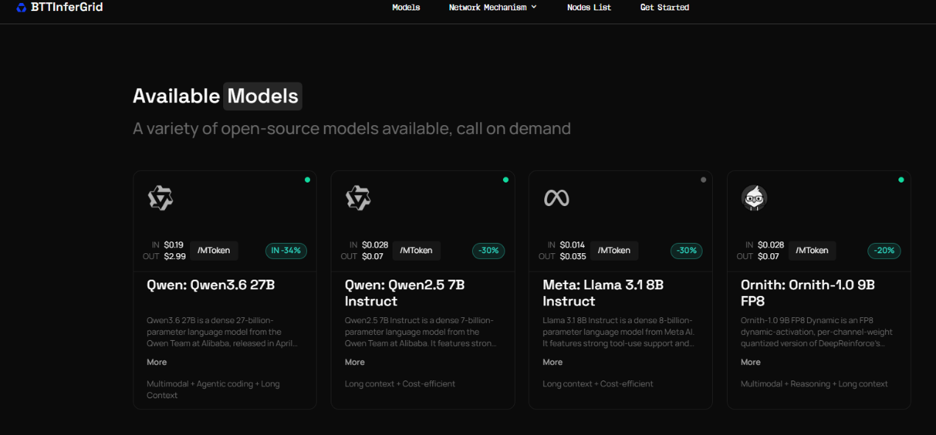Image resolution: width=936 pixels, height=435 pixels.
Task: Click the $2.99 output price
Action: [x=175, y=256]
